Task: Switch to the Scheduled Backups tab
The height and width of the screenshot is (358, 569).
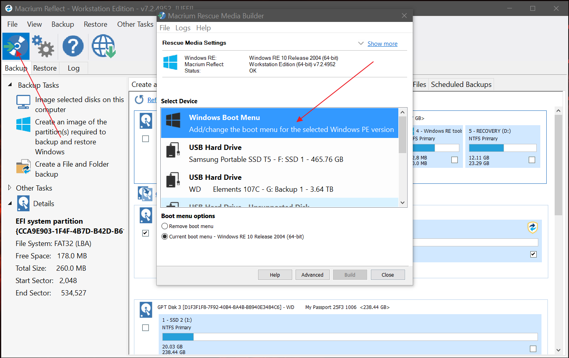Action: click(x=461, y=85)
